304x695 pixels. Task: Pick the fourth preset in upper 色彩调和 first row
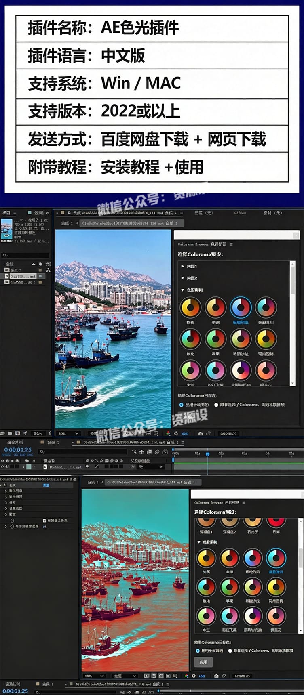[266, 308]
